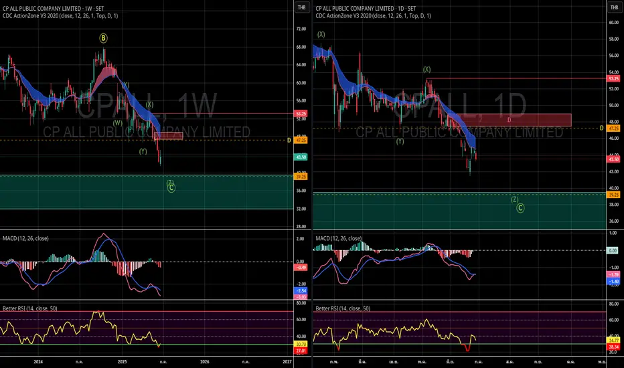
Task: Click the yellow circled B wave label
Action: pyautogui.click(x=103, y=38)
